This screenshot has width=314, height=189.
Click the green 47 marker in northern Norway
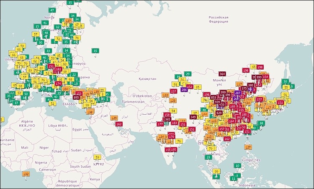point(52,10)
